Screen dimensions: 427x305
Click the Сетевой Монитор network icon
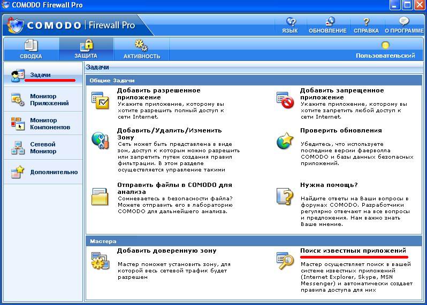coord(18,147)
